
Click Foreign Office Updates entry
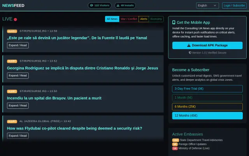[x=193, y=144]
